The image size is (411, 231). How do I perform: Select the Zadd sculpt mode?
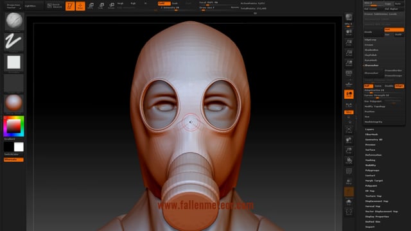[x=164, y=3]
